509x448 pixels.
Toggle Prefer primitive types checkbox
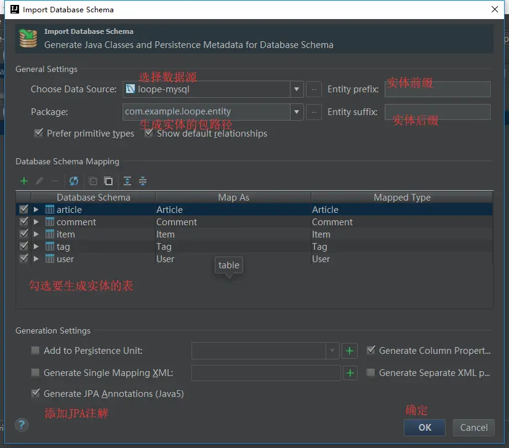point(39,133)
